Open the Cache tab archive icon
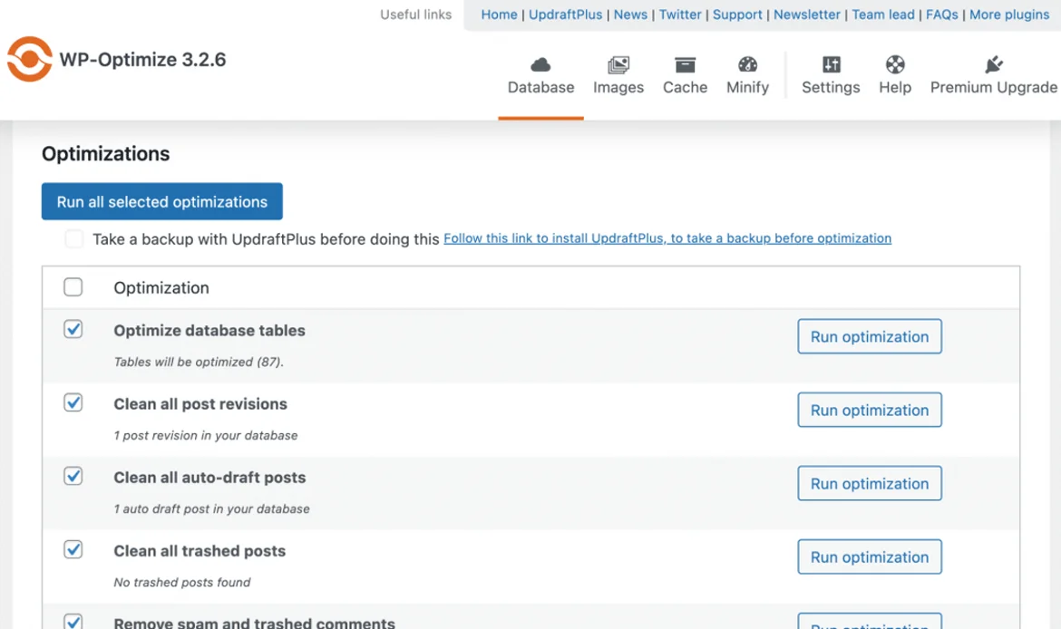Screen dimensions: 1061x629 click(685, 65)
